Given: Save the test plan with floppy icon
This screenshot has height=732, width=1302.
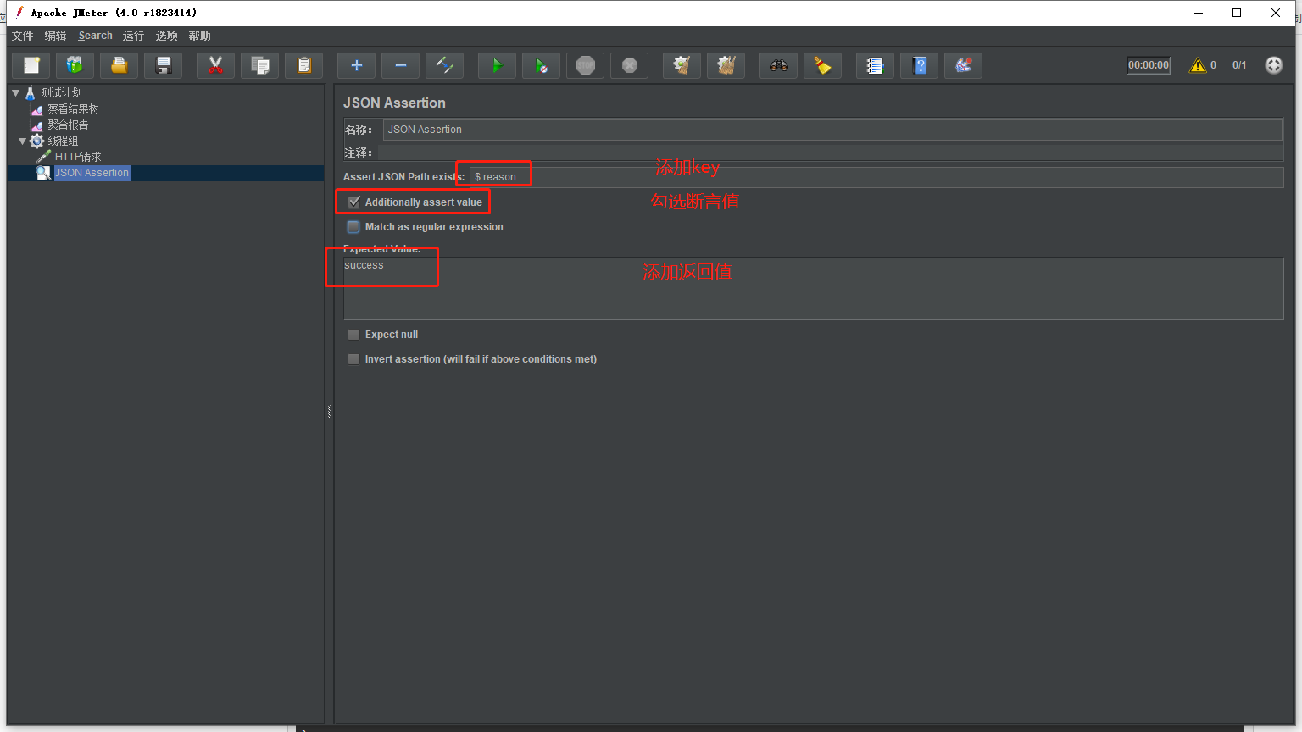Looking at the screenshot, I should click(164, 65).
